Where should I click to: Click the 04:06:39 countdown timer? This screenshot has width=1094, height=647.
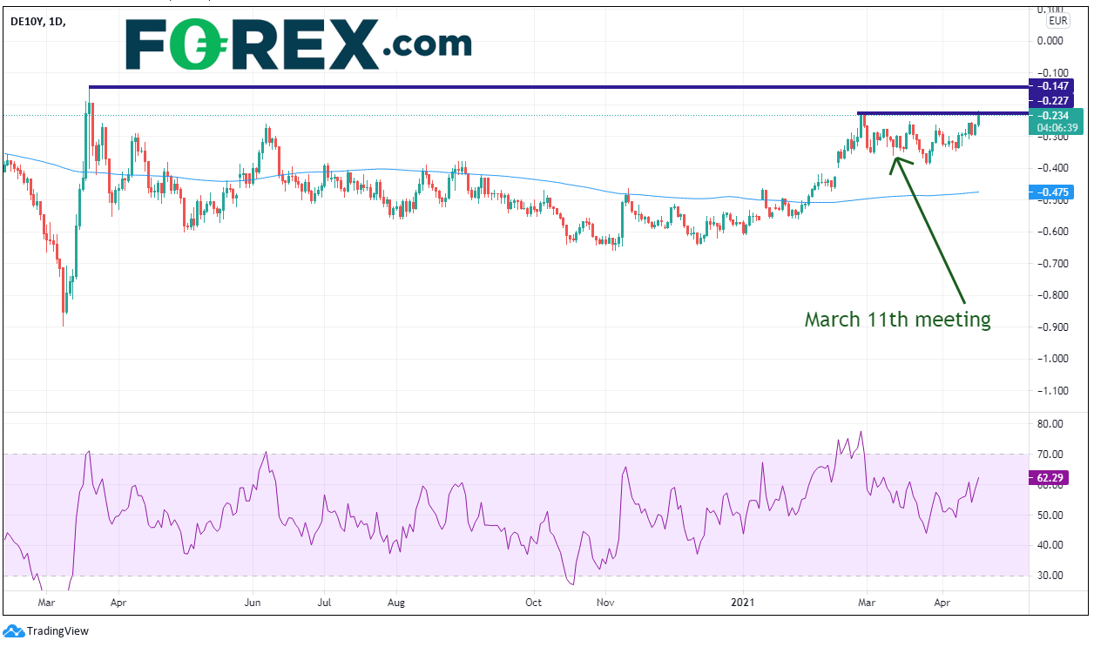pos(1057,127)
